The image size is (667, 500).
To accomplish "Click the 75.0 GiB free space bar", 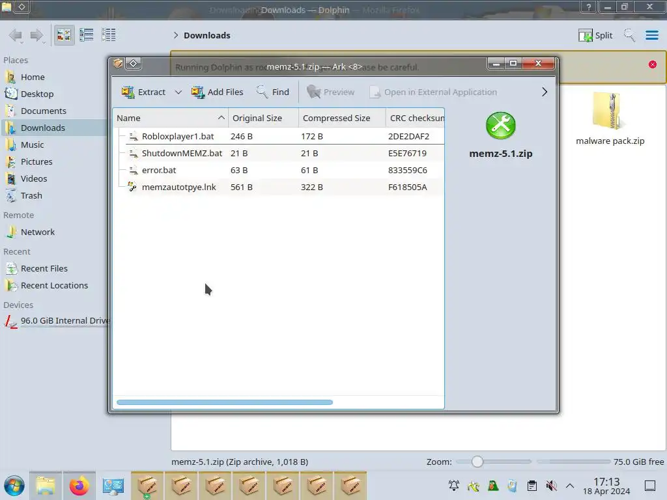I will (x=573, y=462).
